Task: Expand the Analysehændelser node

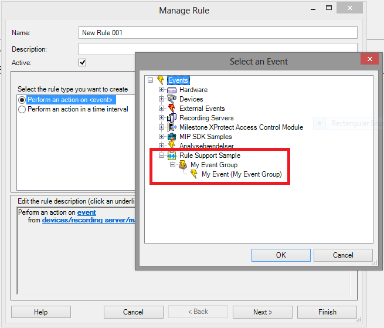Action: (x=161, y=146)
